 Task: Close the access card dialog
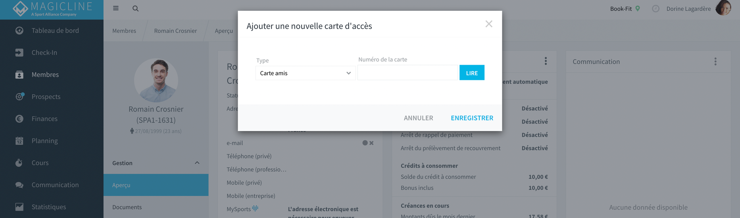pyautogui.click(x=489, y=24)
